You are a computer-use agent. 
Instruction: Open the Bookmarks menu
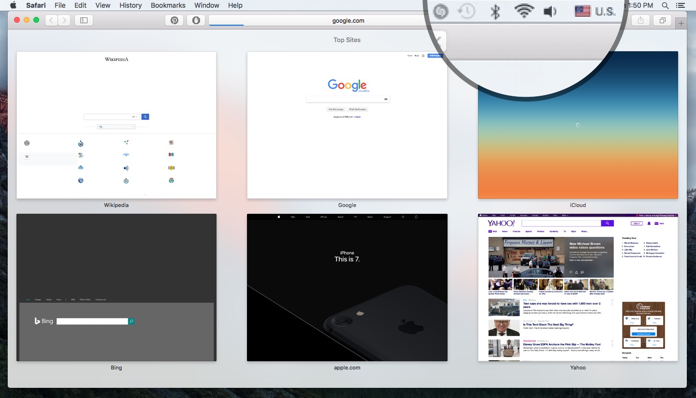coord(168,5)
